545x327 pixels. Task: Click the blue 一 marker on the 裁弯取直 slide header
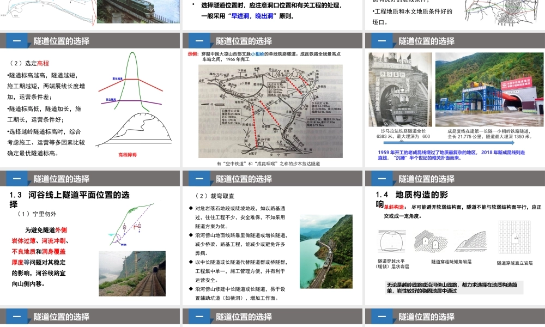(199, 179)
